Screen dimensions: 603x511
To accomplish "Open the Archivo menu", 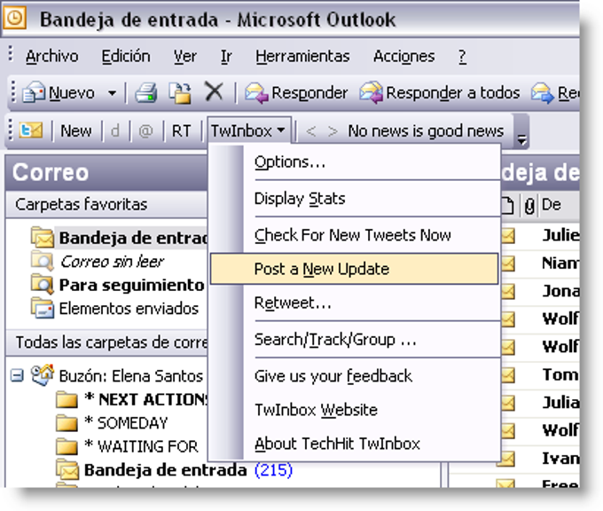I will point(52,57).
